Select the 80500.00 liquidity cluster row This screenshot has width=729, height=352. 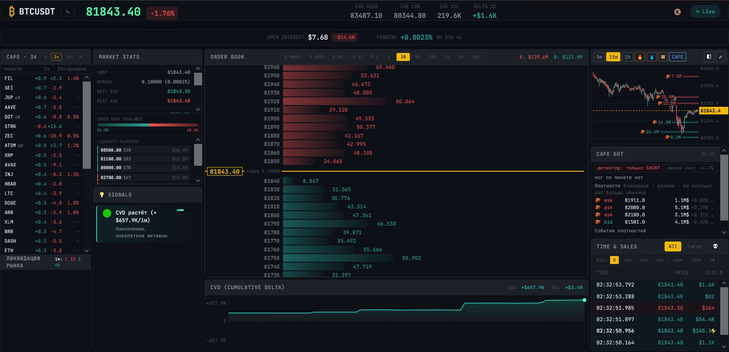[144, 150]
